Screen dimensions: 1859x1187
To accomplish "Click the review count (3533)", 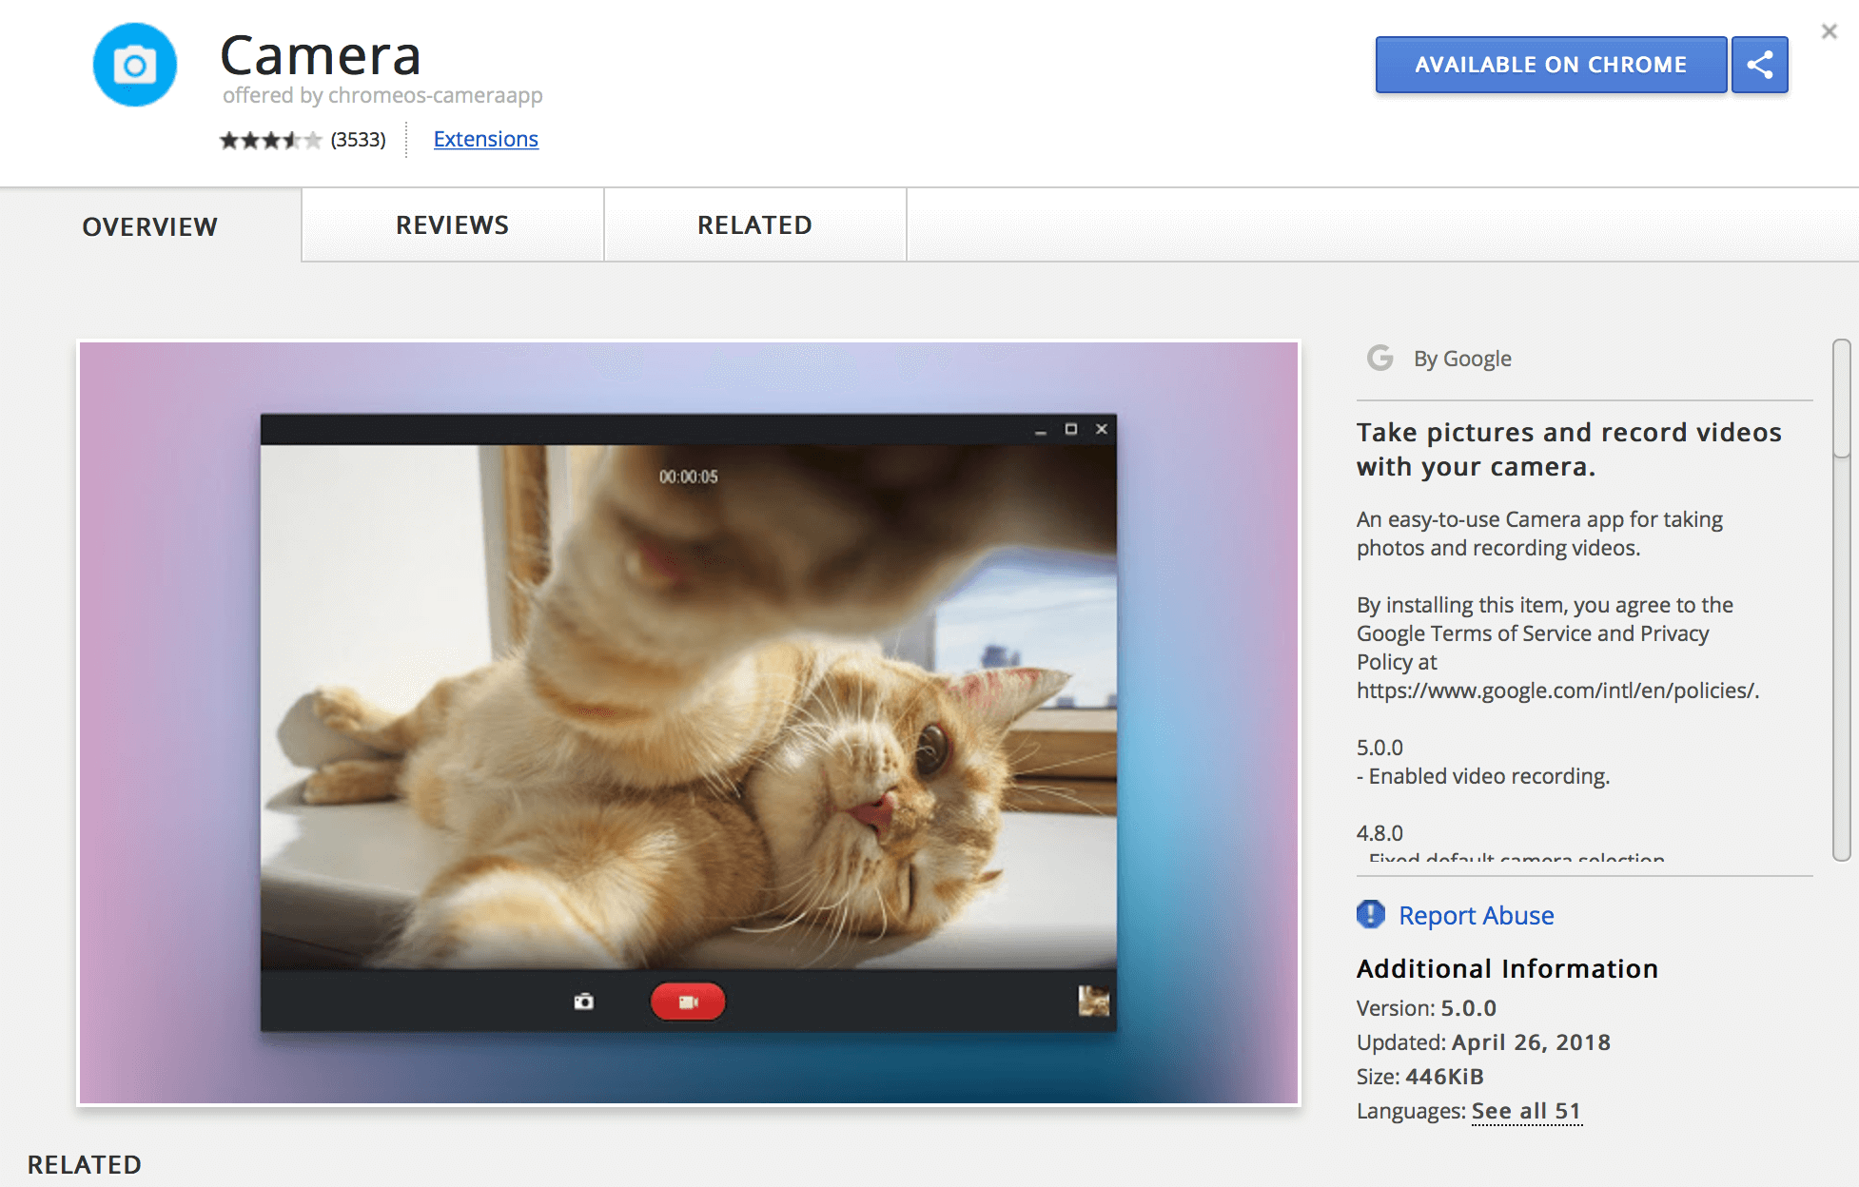I will 358,140.
